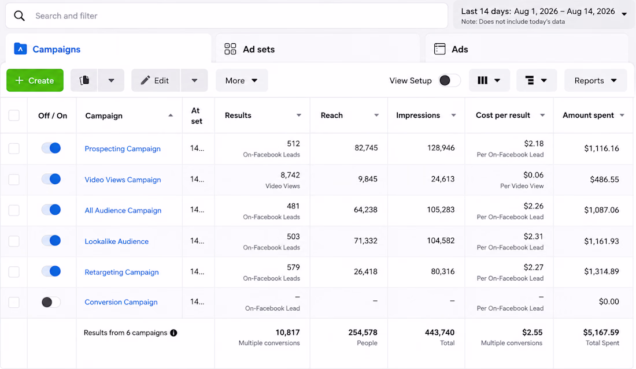Open the Reach column dropdown arrow
The width and height of the screenshot is (636, 369).
click(x=376, y=115)
